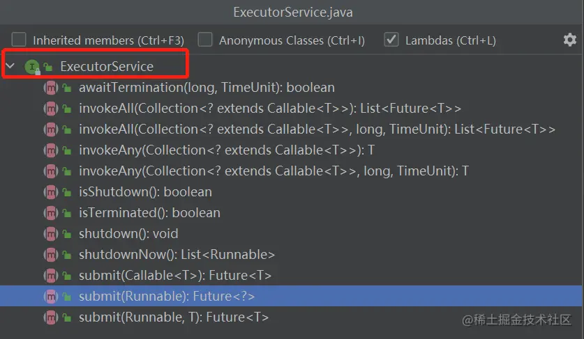Viewport: 584px width, 339px height.
Task: Click method icon beside submit(Callable<T>)
Action: [x=51, y=276]
